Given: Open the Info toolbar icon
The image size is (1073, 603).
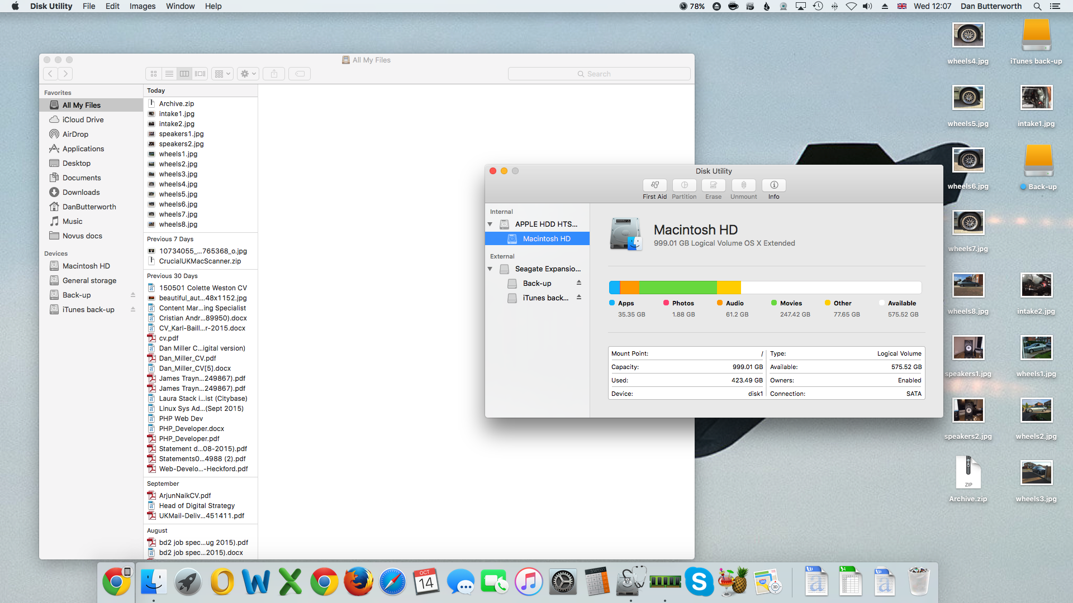Looking at the screenshot, I should (x=773, y=185).
